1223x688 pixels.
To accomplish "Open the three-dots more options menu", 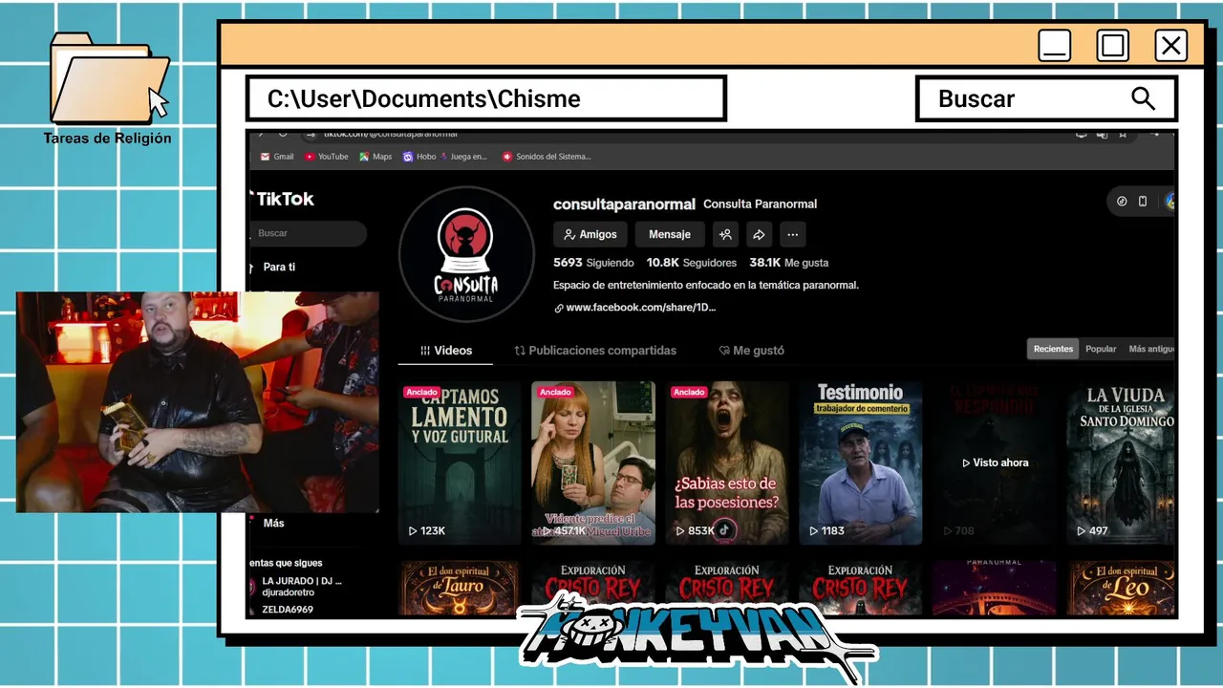I will pos(792,234).
